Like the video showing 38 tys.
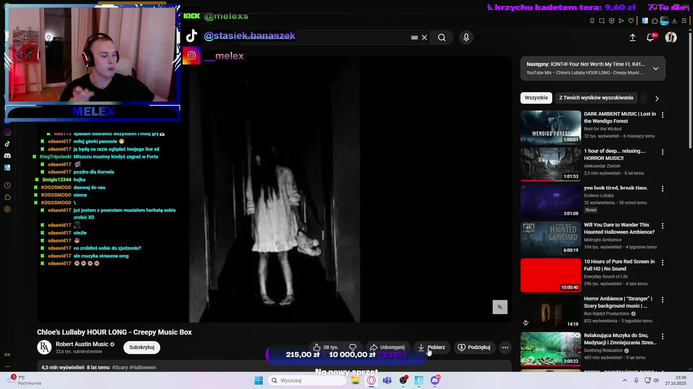 pos(325,347)
